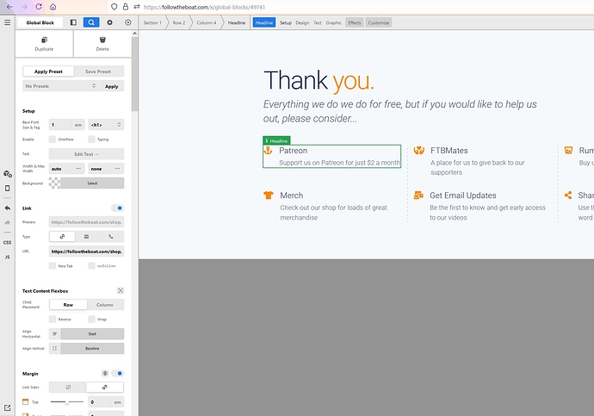Click the blue inspector magnifier icon
Viewport: 594px width, 416px height.
point(91,22)
